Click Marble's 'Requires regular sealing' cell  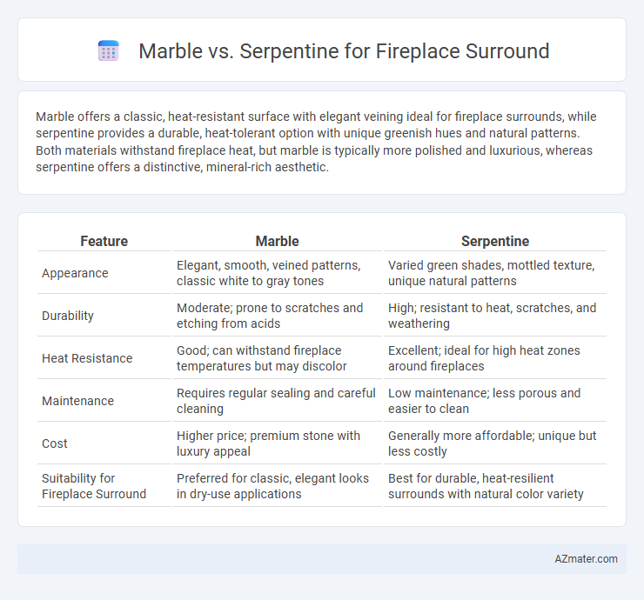click(x=278, y=401)
